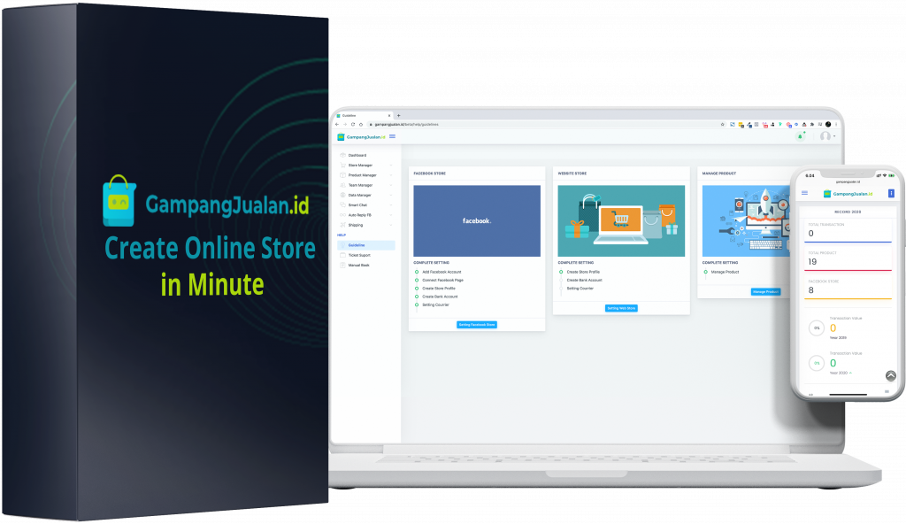
Task: Select Ticket Support in the Help section
Action: click(358, 255)
